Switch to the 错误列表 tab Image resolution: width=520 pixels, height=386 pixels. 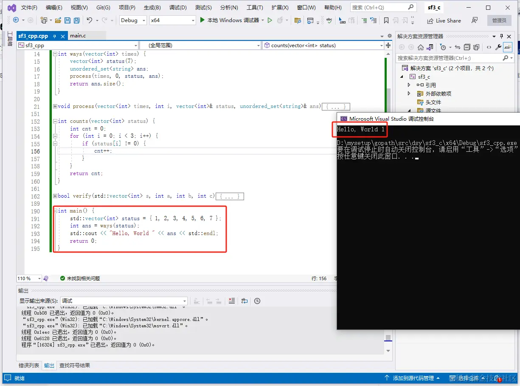[29, 365]
